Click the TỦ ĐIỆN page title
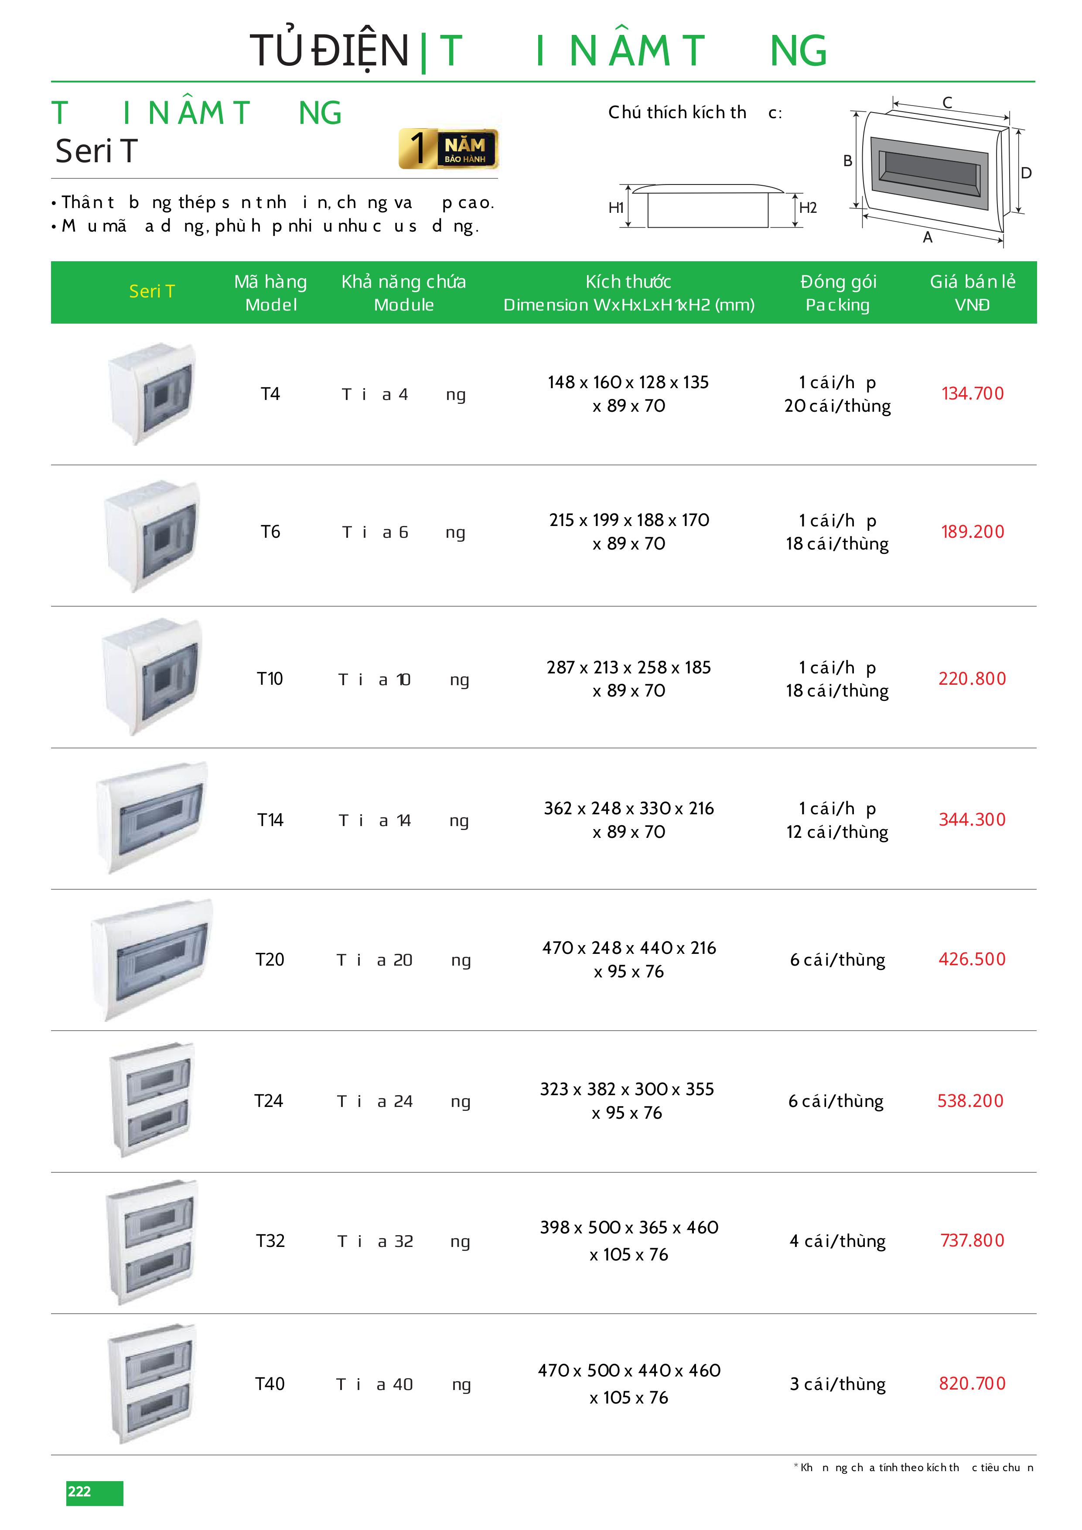 (x=329, y=50)
